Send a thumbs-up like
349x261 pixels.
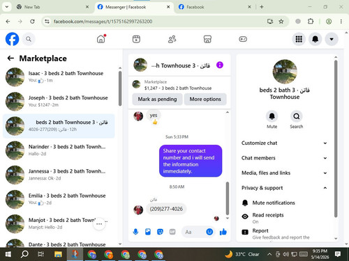click(223, 232)
